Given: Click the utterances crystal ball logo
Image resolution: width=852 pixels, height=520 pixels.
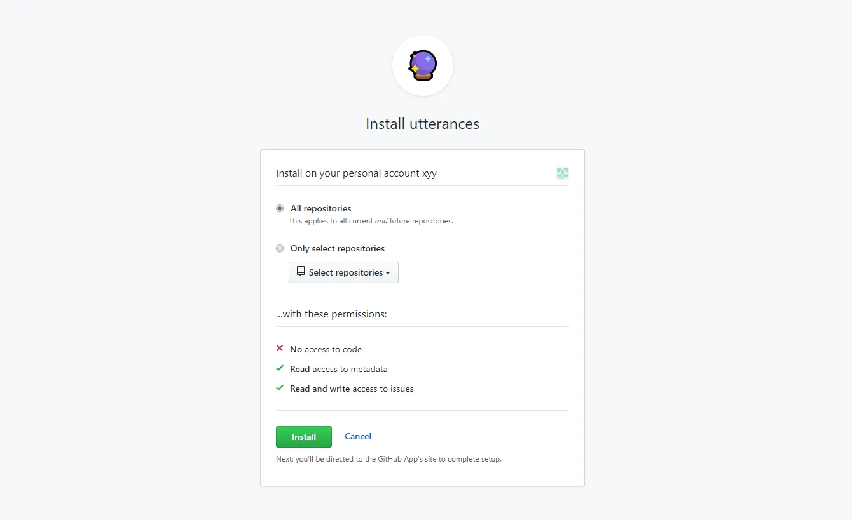Looking at the screenshot, I should (423, 65).
